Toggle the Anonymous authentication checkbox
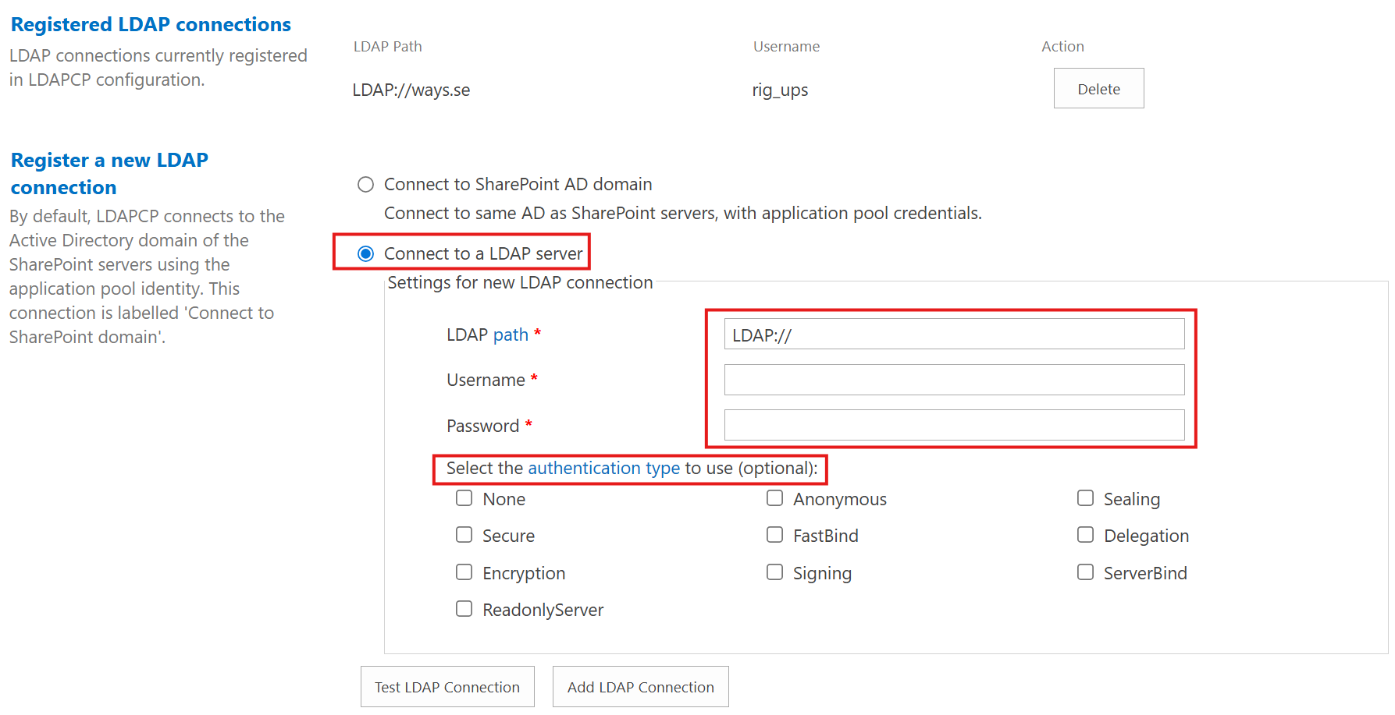 [x=774, y=498]
